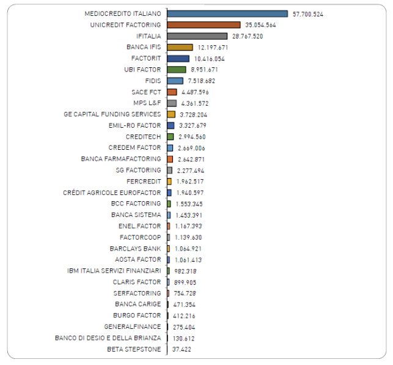Select the BANCA IFIS label
Viewport: 393px width, 365px height.
(144, 47)
